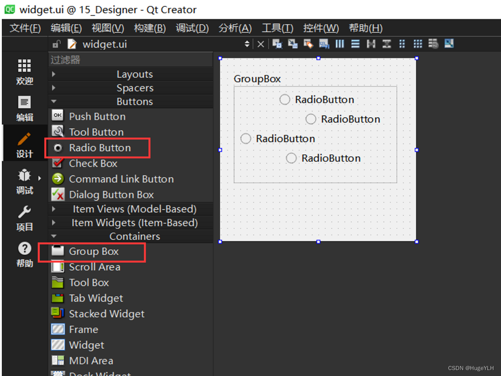
Task: Open the 帮助 Help mode
Action: click(x=25, y=255)
